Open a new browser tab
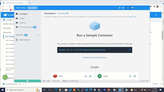The image size is (164, 92). pos(30,3)
